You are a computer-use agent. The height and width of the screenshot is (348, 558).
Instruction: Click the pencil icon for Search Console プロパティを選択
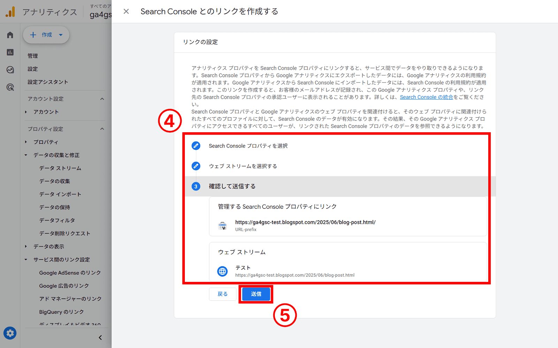[x=196, y=146]
